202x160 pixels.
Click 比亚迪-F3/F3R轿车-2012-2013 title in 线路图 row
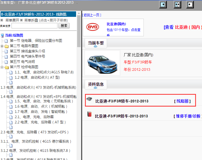click(x=122, y=101)
